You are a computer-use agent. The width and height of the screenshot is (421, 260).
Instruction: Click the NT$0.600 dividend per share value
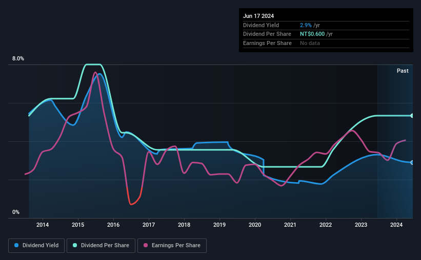[x=312, y=34]
